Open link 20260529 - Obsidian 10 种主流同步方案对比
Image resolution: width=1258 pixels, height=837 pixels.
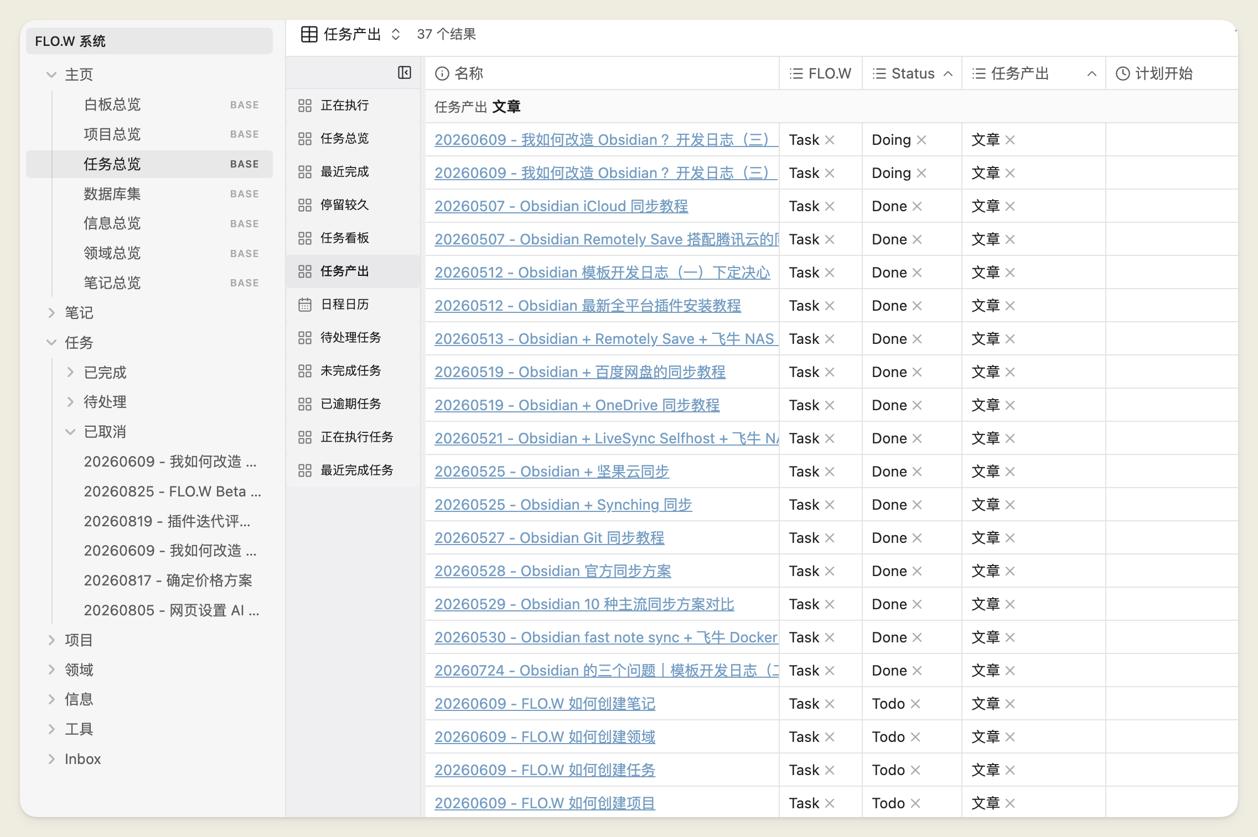tap(584, 604)
